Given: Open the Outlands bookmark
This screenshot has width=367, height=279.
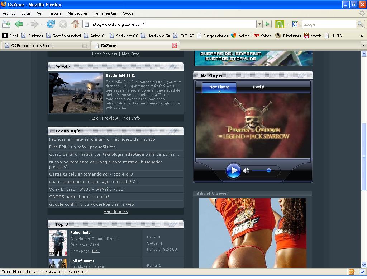Looking at the screenshot, I should point(32,36).
